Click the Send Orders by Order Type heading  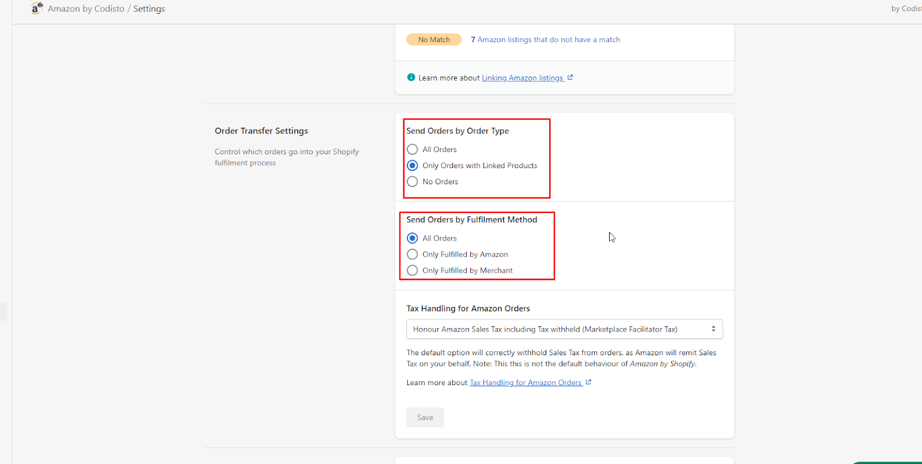pyautogui.click(x=458, y=131)
